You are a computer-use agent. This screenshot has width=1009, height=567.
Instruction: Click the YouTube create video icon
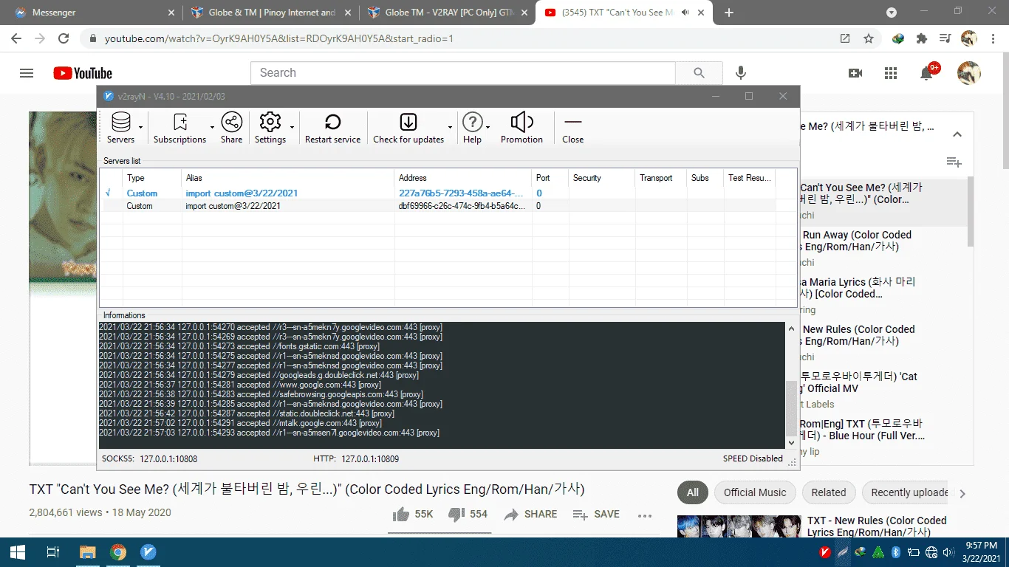tap(855, 72)
